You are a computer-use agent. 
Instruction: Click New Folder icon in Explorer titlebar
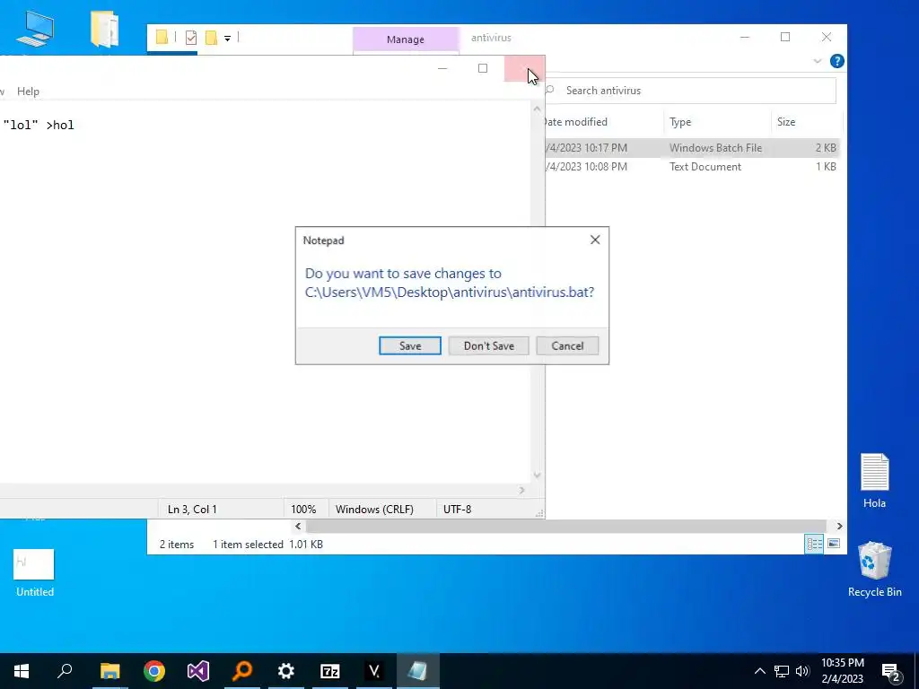(x=212, y=38)
